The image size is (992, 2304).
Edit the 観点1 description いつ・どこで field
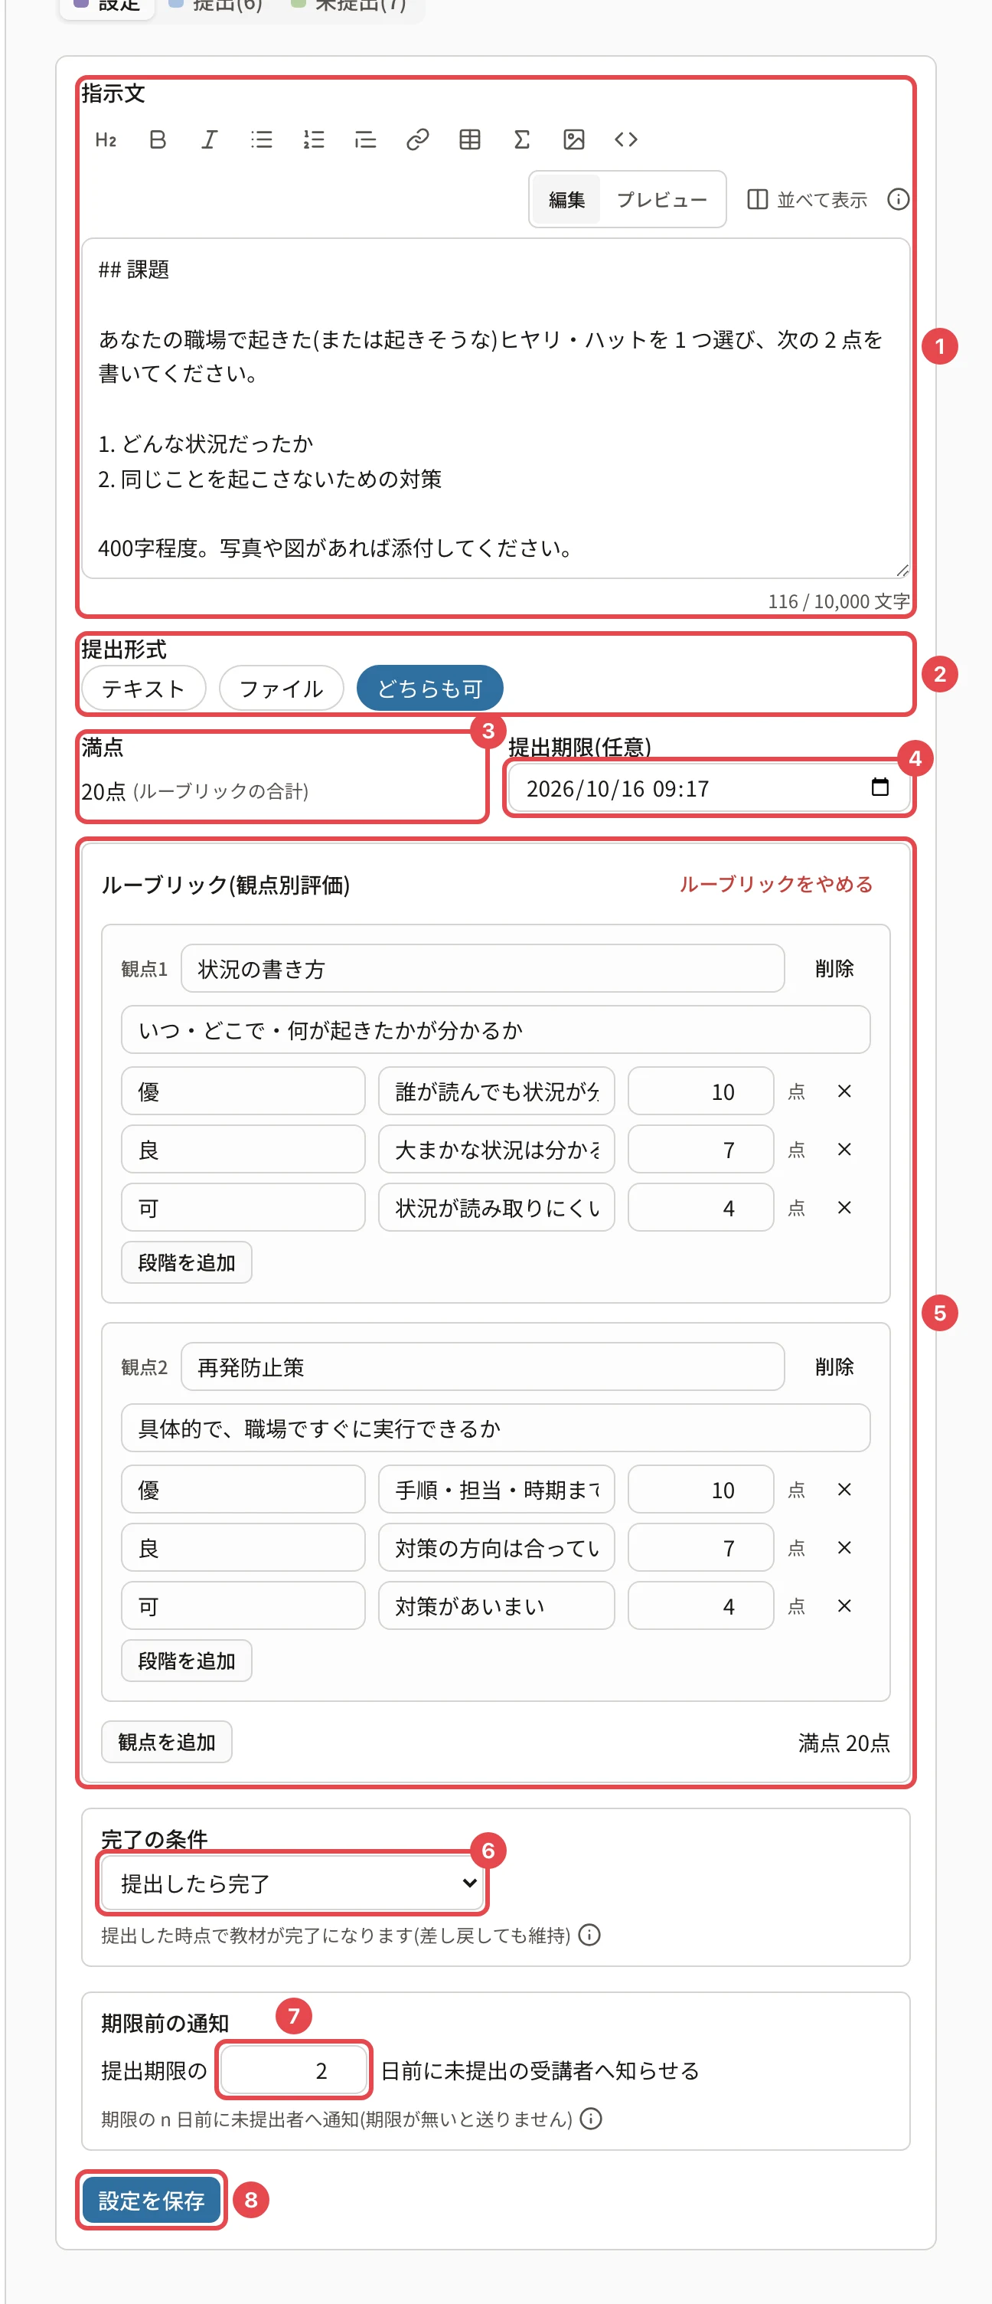[x=496, y=1029]
